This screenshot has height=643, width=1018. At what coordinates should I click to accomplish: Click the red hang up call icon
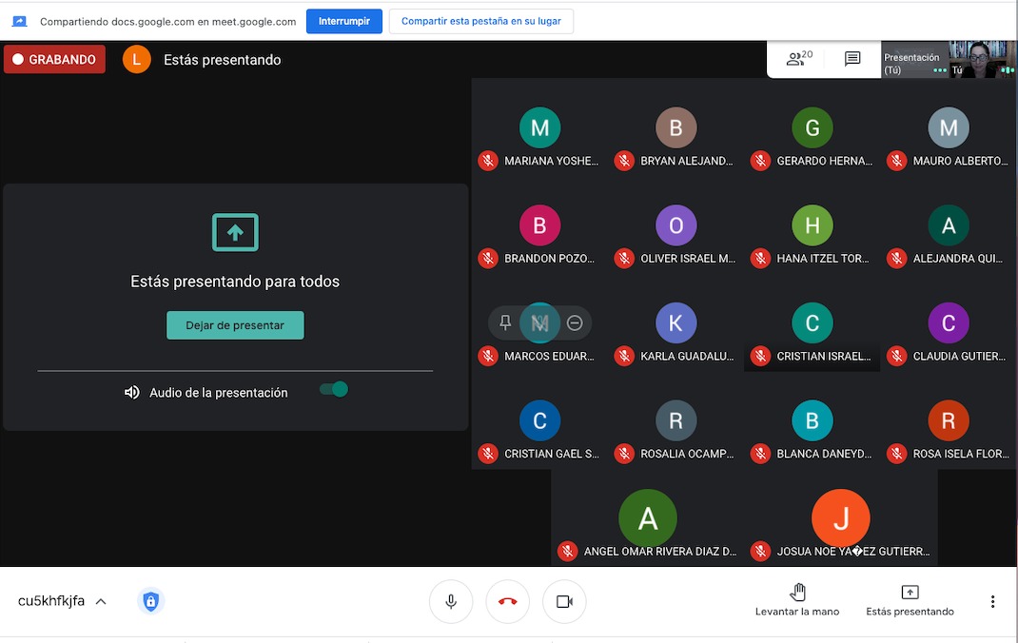click(507, 601)
